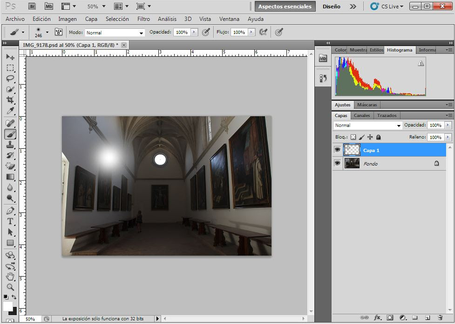Switch to the Máscaras tab
Screen dimensions: 455x324
pos(367,105)
